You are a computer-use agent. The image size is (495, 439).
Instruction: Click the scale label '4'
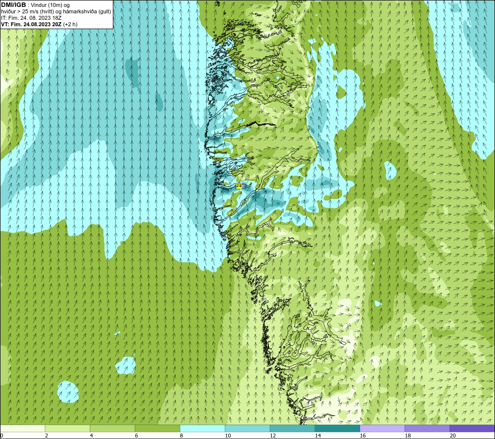(92, 436)
